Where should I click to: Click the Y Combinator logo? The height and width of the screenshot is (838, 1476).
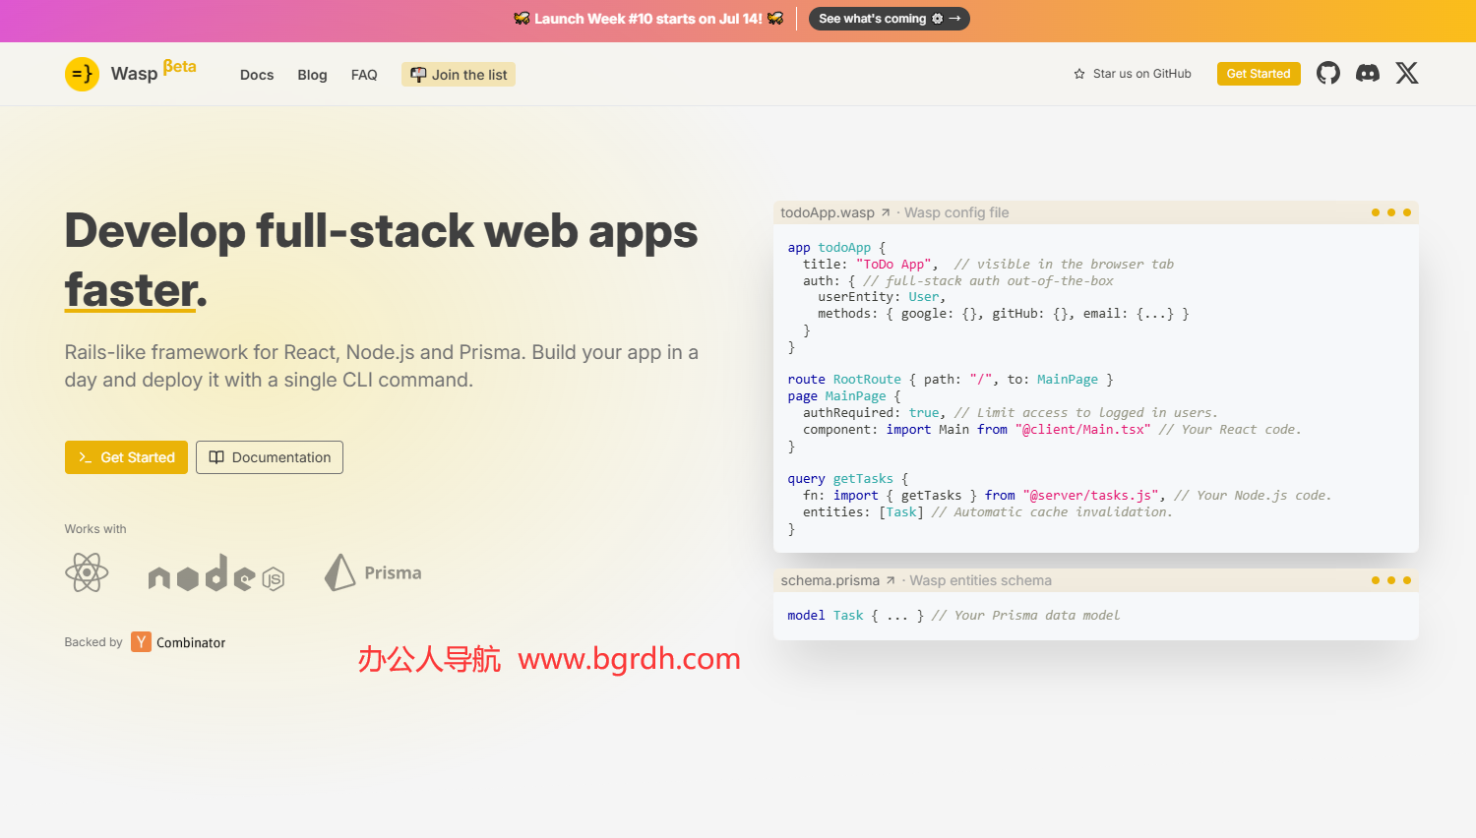point(142,642)
